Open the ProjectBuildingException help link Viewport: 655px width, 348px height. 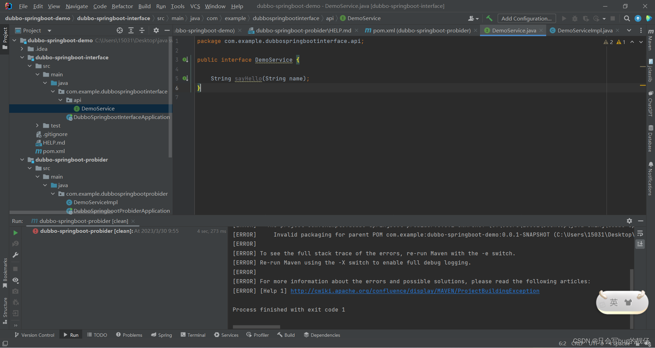pyautogui.click(x=415, y=291)
